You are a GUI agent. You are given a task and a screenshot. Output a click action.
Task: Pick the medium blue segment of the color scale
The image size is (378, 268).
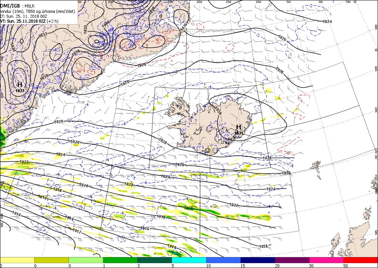coord(223,260)
